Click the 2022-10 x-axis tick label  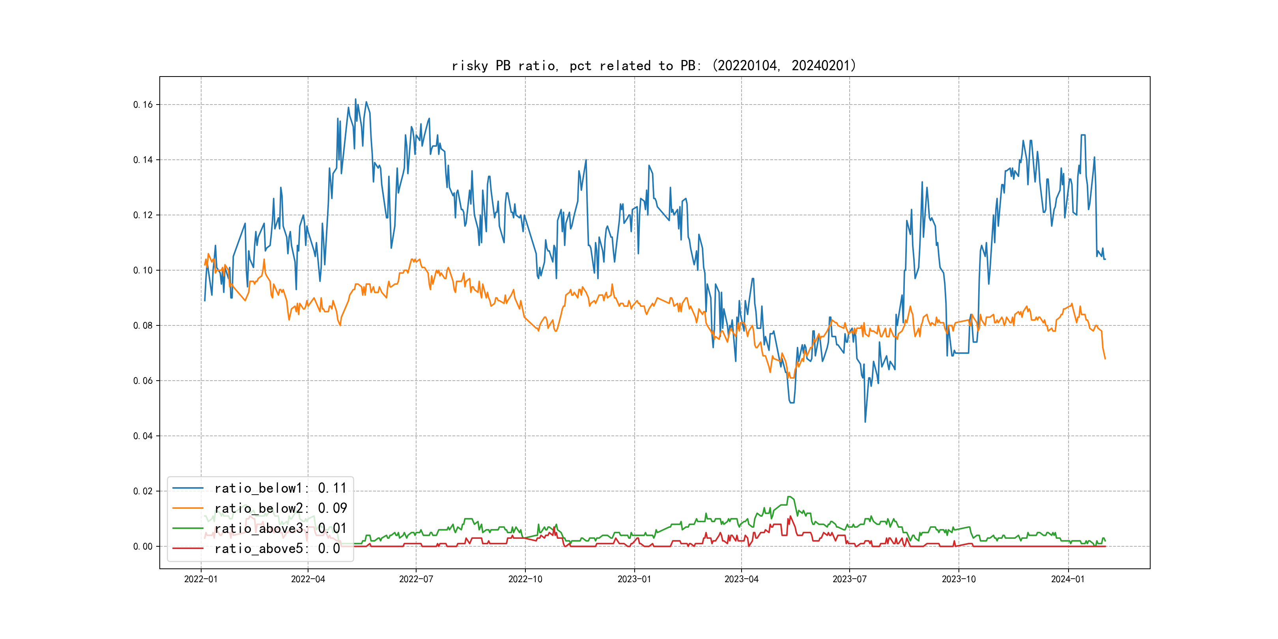(525, 579)
